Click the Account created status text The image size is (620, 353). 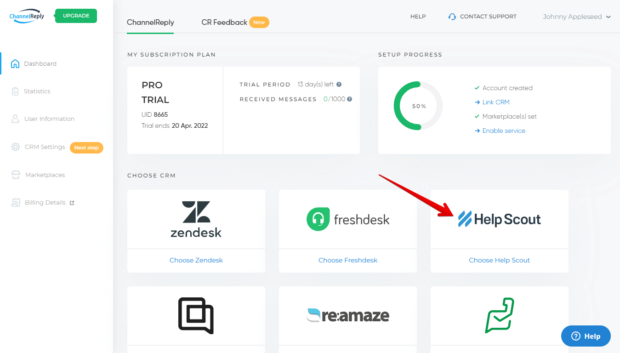(x=507, y=88)
